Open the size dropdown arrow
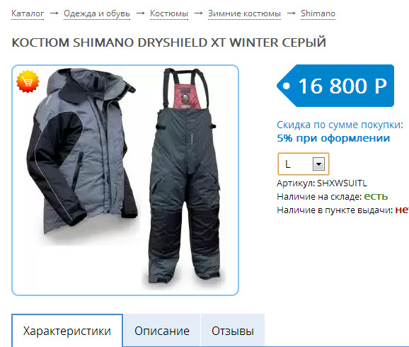409x347 pixels. click(x=318, y=164)
